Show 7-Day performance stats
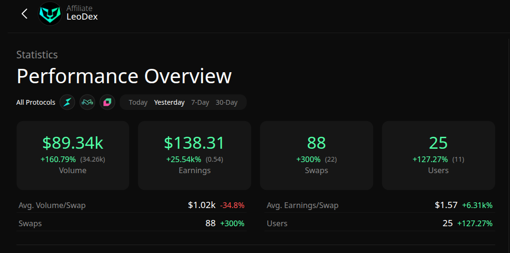Image resolution: width=510 pixels, height=253 pixels. [200, 102]
